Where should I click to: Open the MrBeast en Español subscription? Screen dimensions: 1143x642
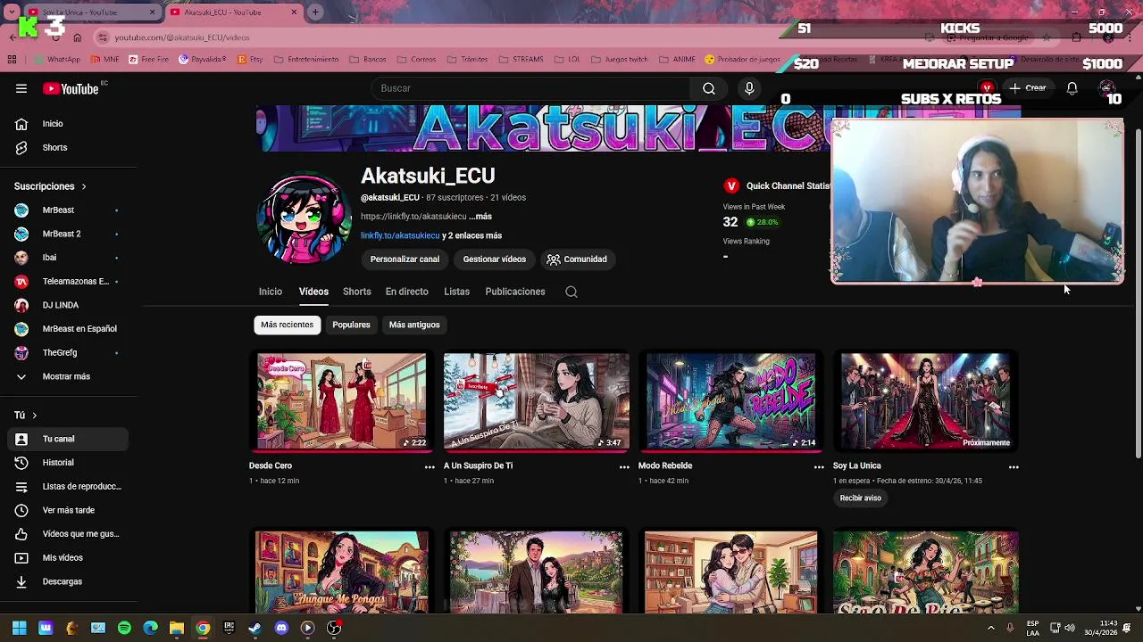click(68, 328)
